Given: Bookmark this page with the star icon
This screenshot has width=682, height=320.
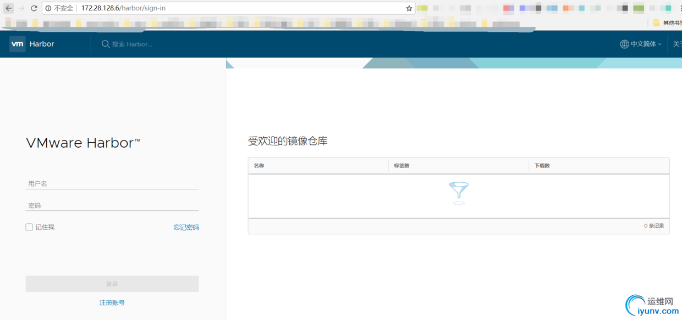Looking at the screenshot, I should 409,8.
